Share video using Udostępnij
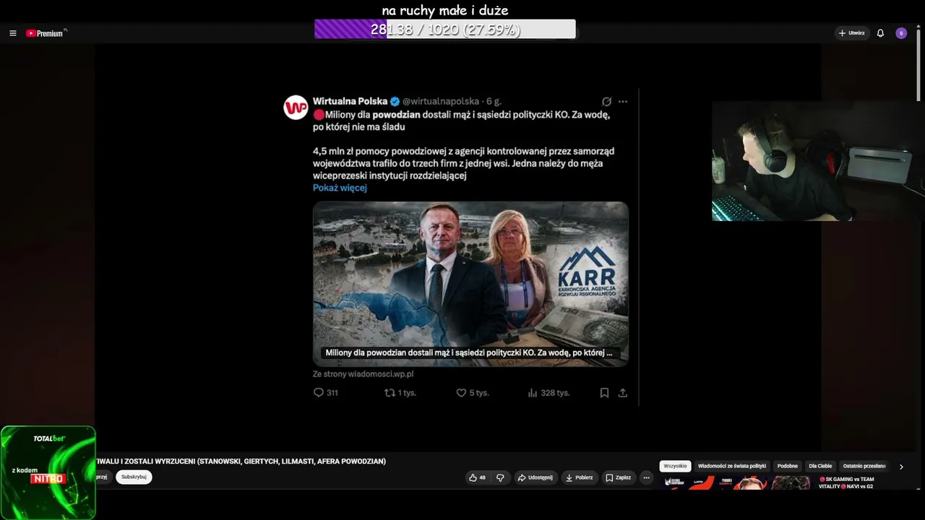Screen dimensions: 925x520 pyautogui.click(x=535, y=477)
